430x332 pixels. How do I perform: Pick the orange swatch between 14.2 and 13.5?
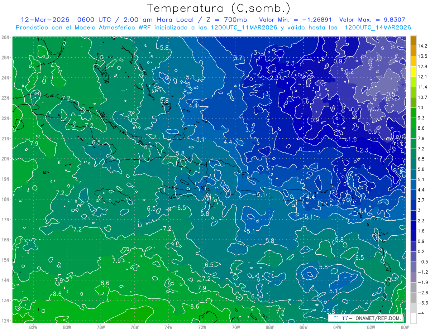coord(413,51)
